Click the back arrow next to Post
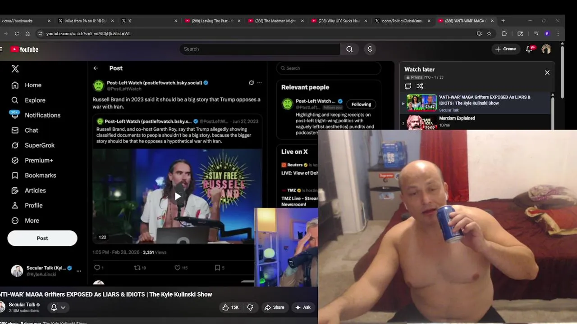Screen dimensions: 577x324 (x=96, y=68)
